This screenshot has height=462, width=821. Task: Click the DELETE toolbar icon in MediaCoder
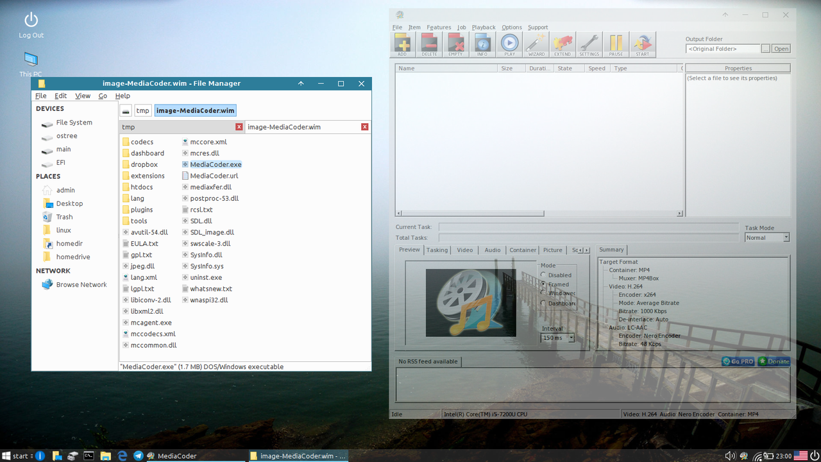click(x=429, y=45)
